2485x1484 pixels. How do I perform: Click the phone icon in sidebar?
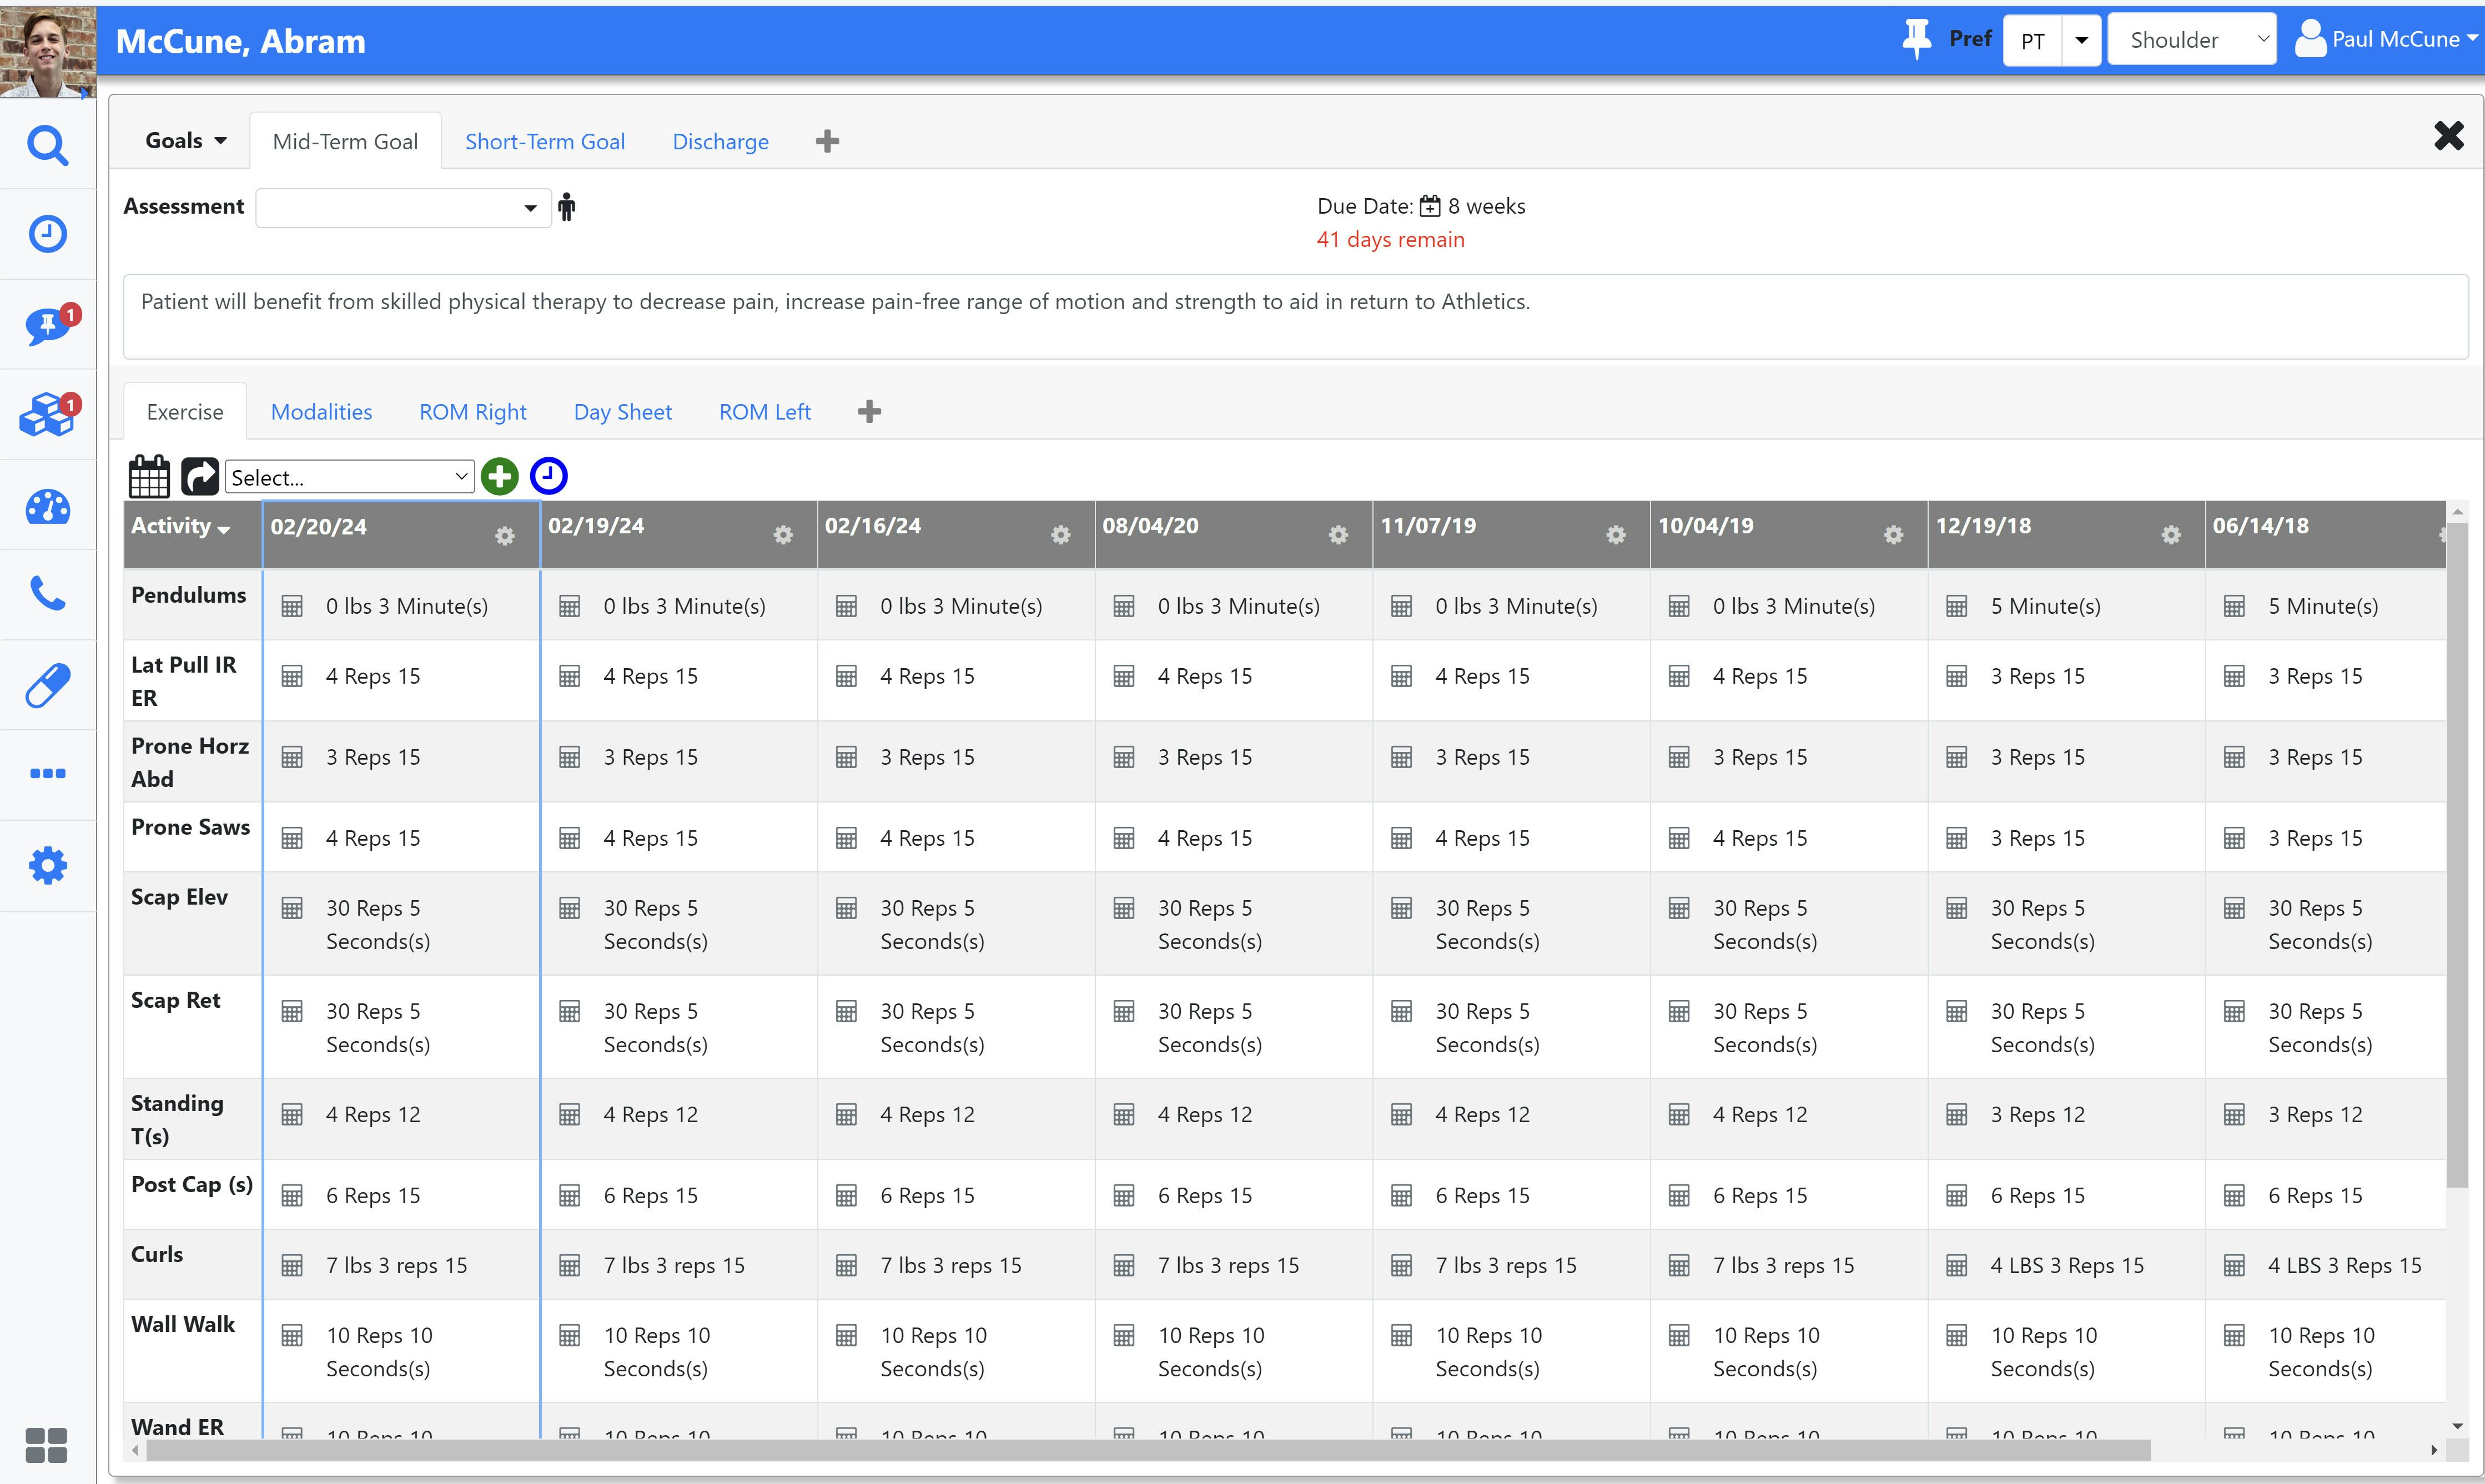[x=47, y=594]
